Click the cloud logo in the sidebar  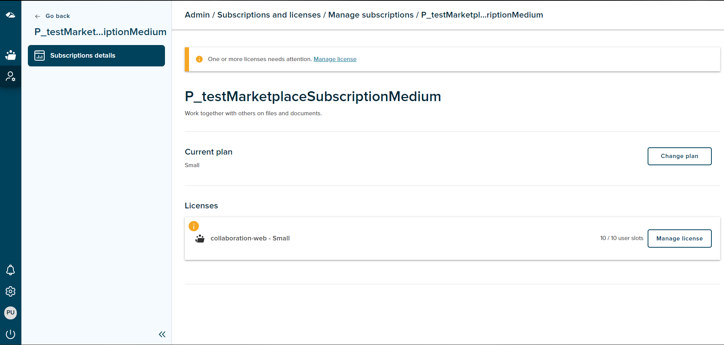pyautogui.click(x=10, y=15)
